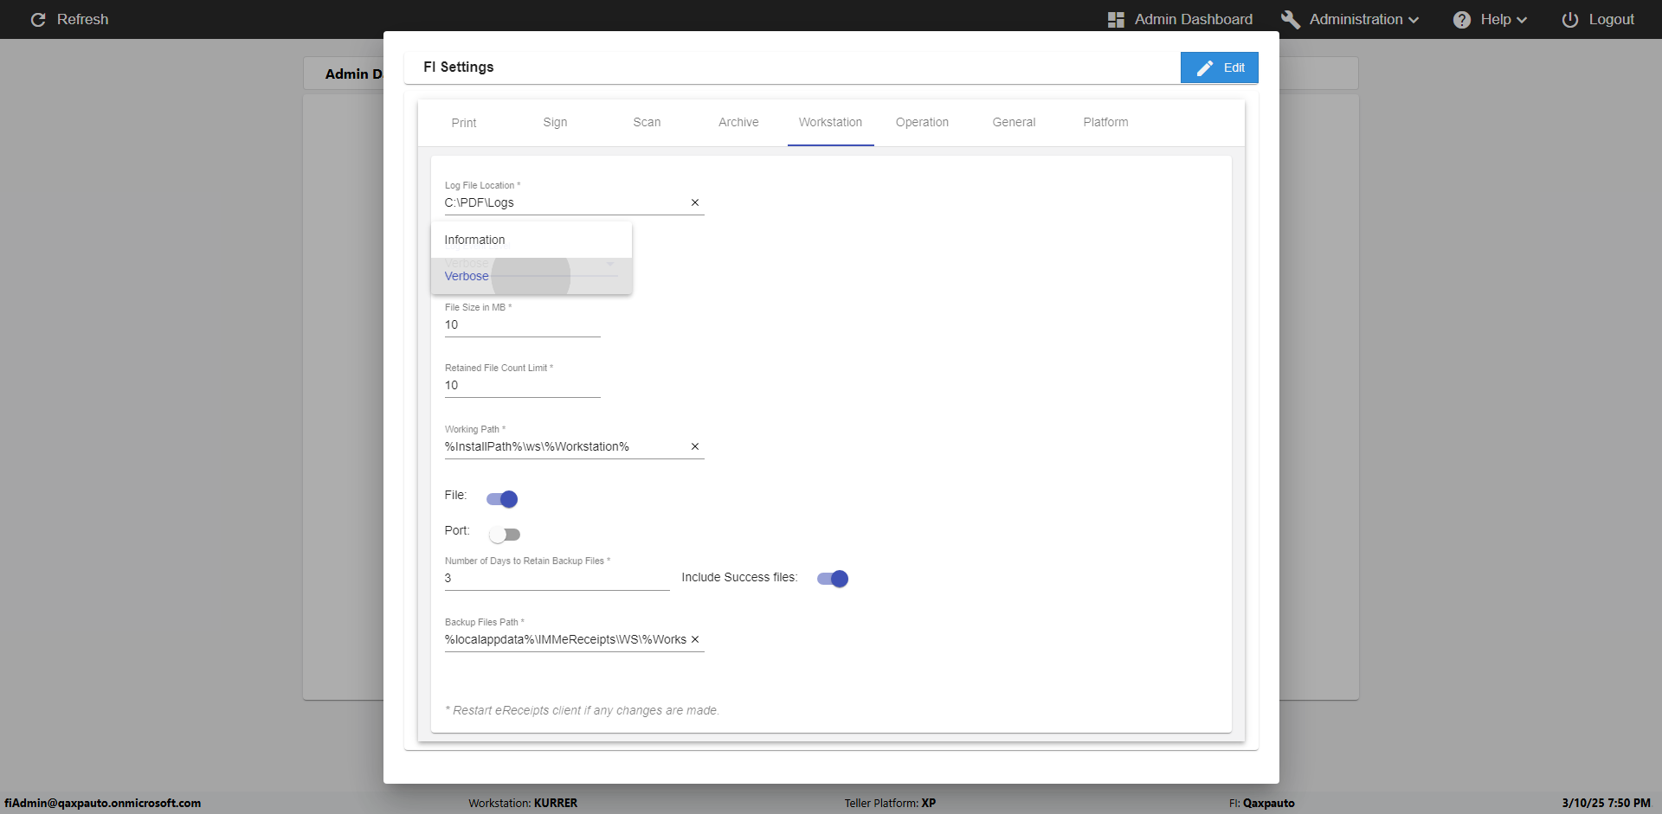Click the Refresh label text
Viewport: 1662px width, 814px height.
point(83,19)
